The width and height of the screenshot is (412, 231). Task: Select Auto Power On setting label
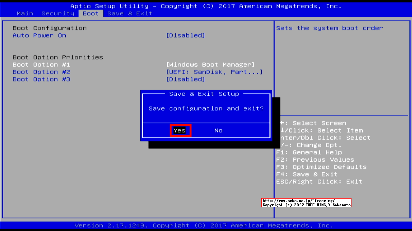[x=39, y=35]
